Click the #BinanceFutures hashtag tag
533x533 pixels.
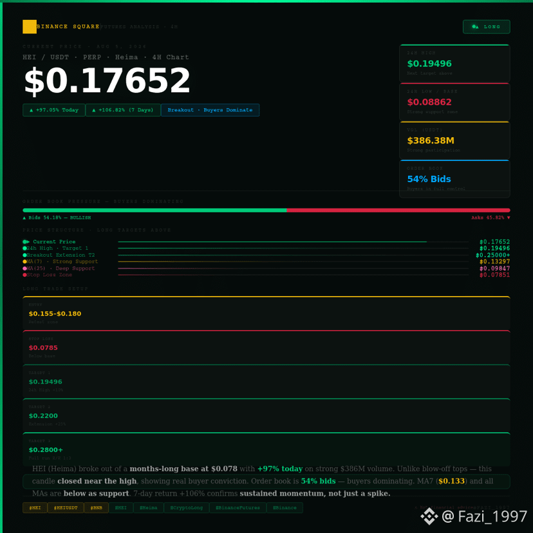238,508
